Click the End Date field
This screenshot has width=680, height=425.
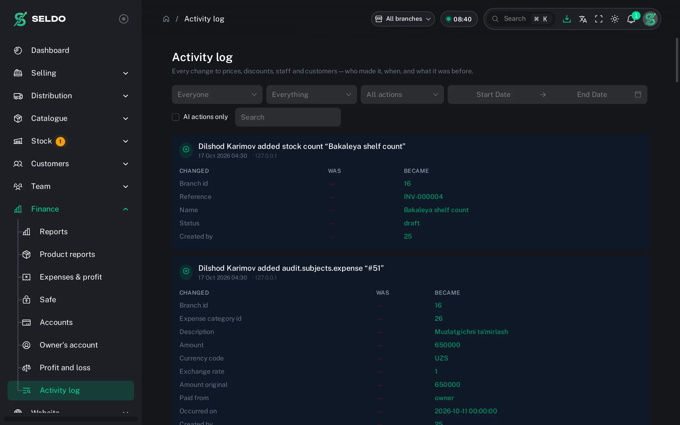pos(592,94)
